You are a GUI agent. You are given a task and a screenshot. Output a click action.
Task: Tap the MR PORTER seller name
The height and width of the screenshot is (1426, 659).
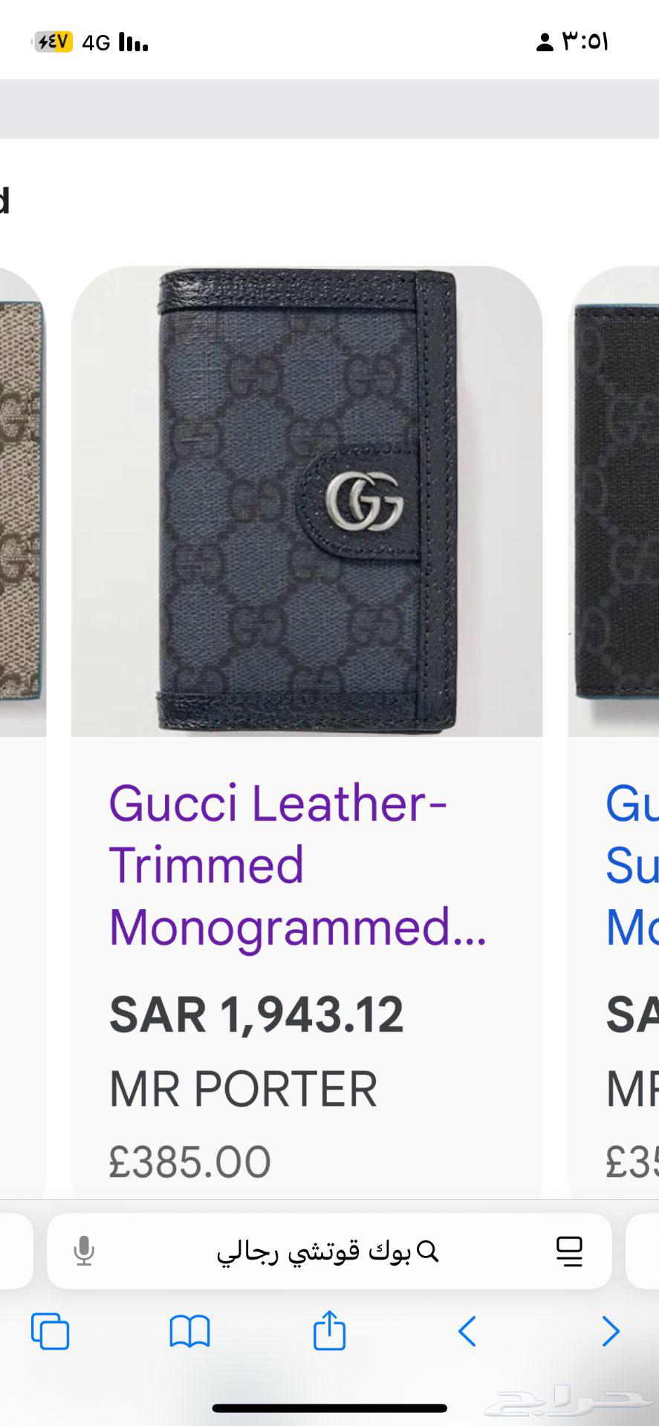[243, 1089]
